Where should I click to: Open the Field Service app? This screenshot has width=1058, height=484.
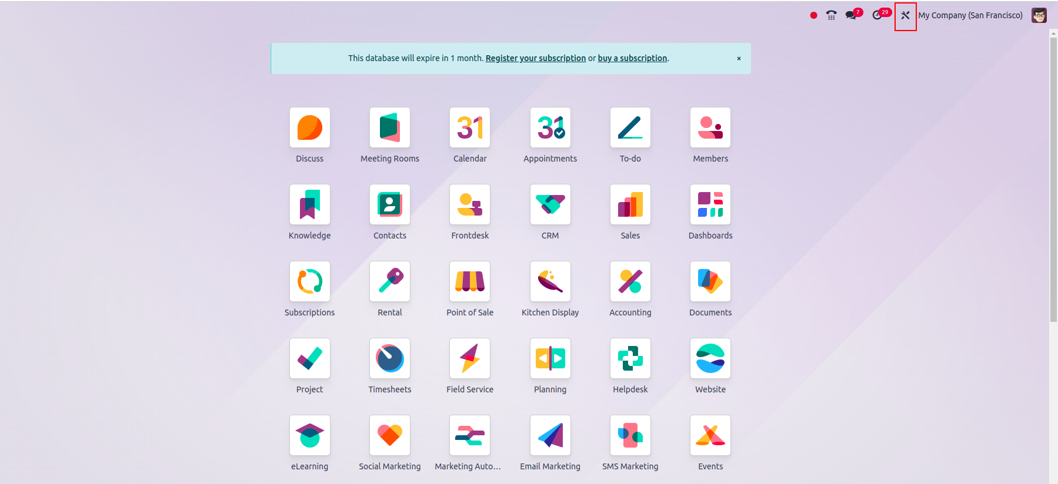pyautogui.click(x=469, y=359)
